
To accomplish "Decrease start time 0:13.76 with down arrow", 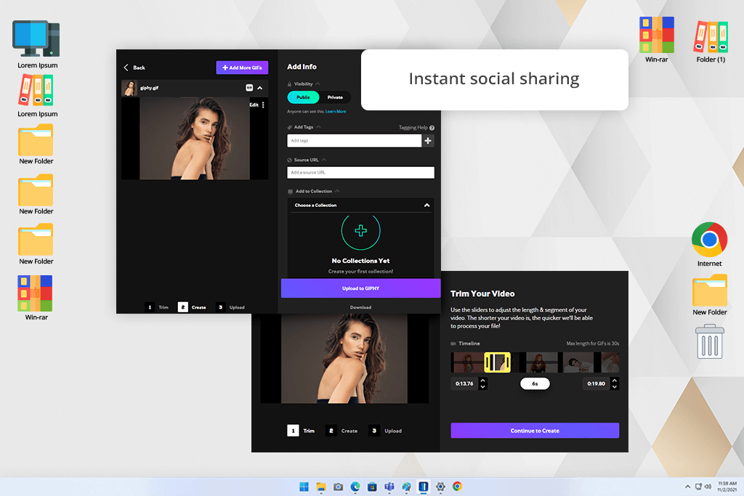I will [x=483, y=387].
